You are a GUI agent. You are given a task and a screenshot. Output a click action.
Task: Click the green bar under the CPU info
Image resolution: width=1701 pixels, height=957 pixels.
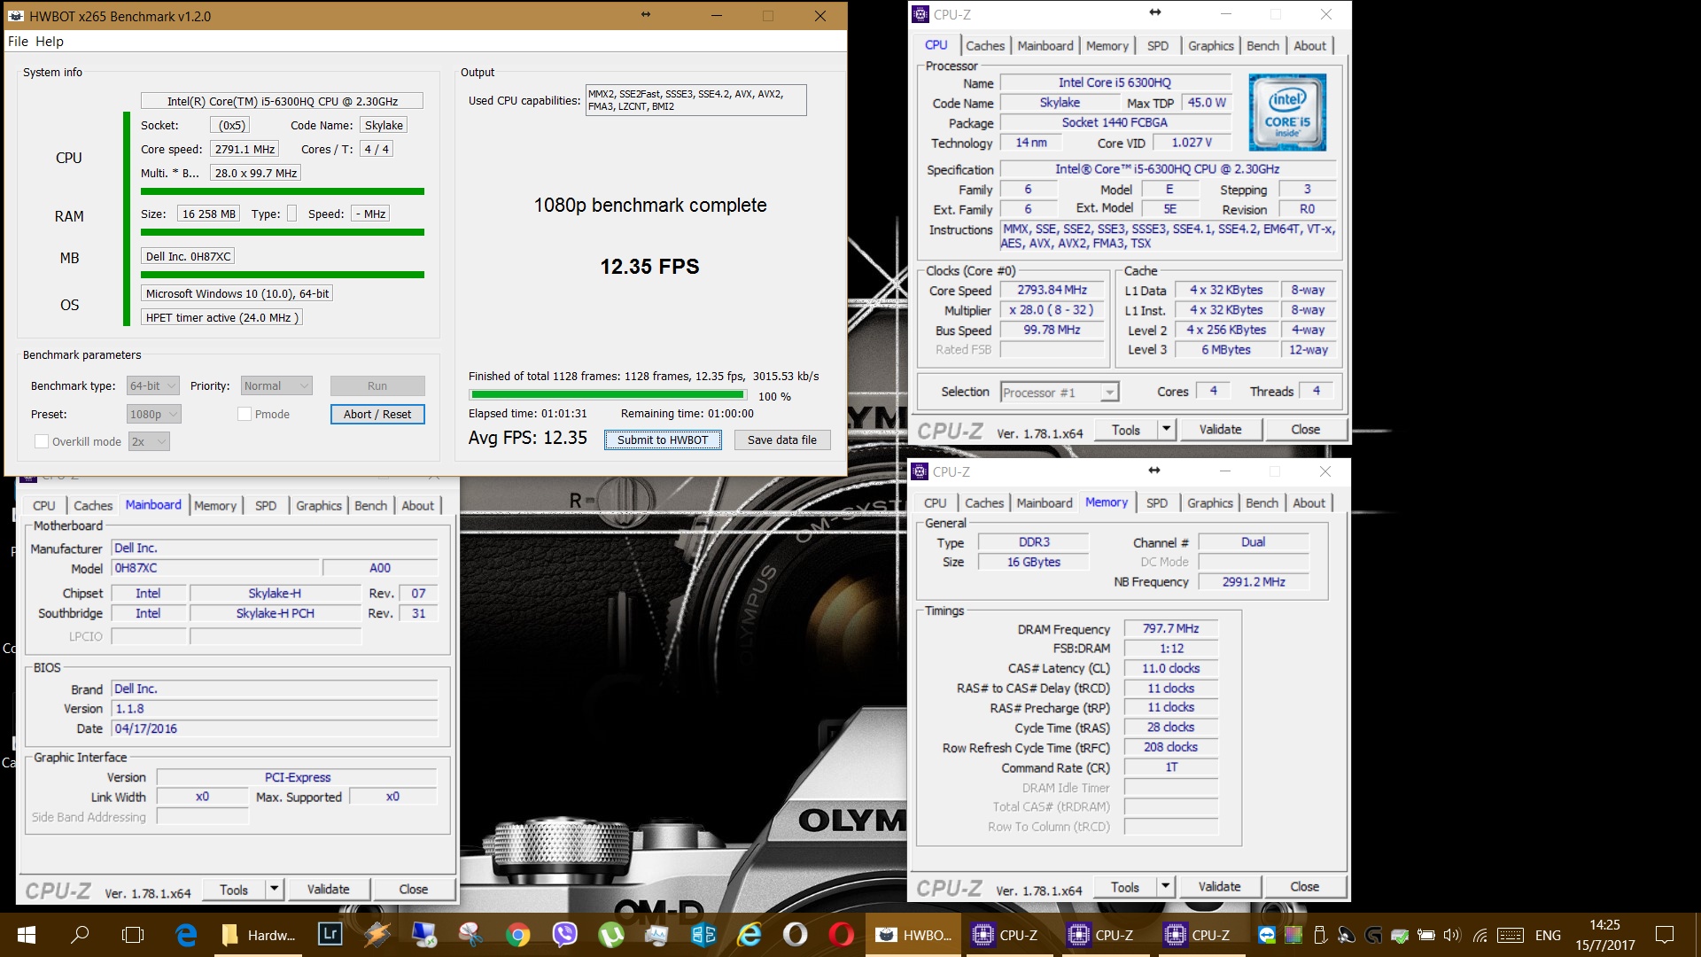283,191
